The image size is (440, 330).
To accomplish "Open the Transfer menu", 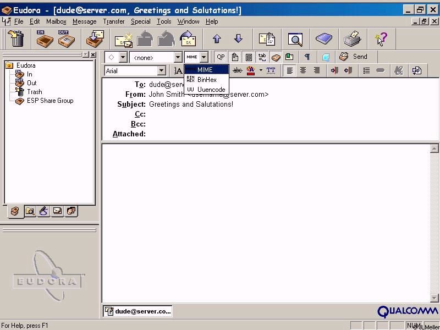I will [114, 21].
